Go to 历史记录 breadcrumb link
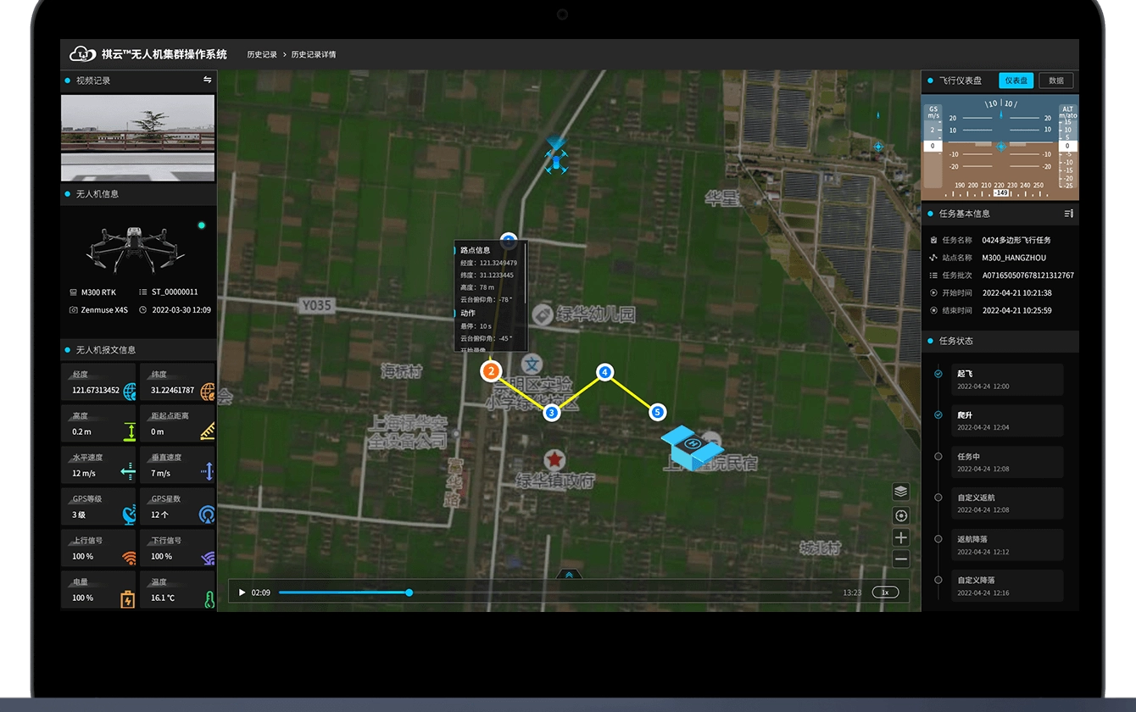This screenshot has height=712, width=1136. [x=262, y=54]
